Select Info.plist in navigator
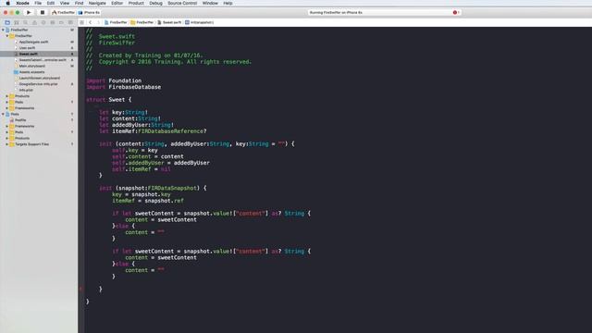 pyautogui.click(x=26, y=91)
